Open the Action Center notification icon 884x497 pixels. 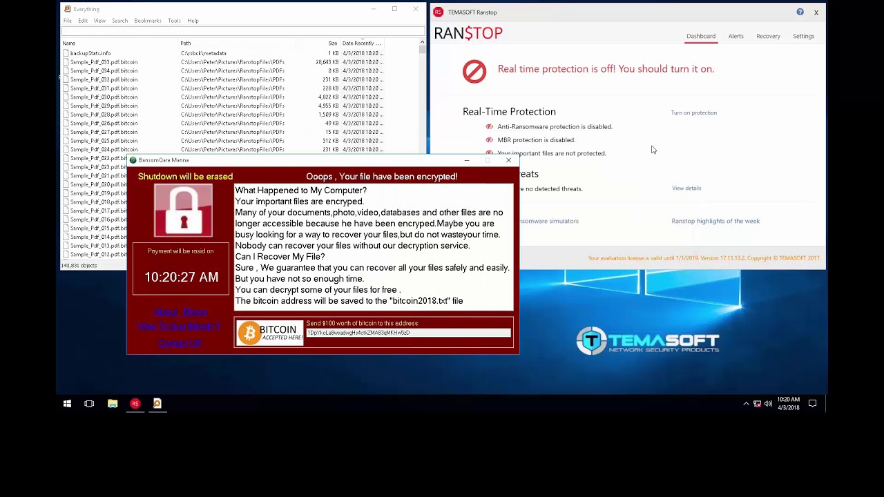812,404
